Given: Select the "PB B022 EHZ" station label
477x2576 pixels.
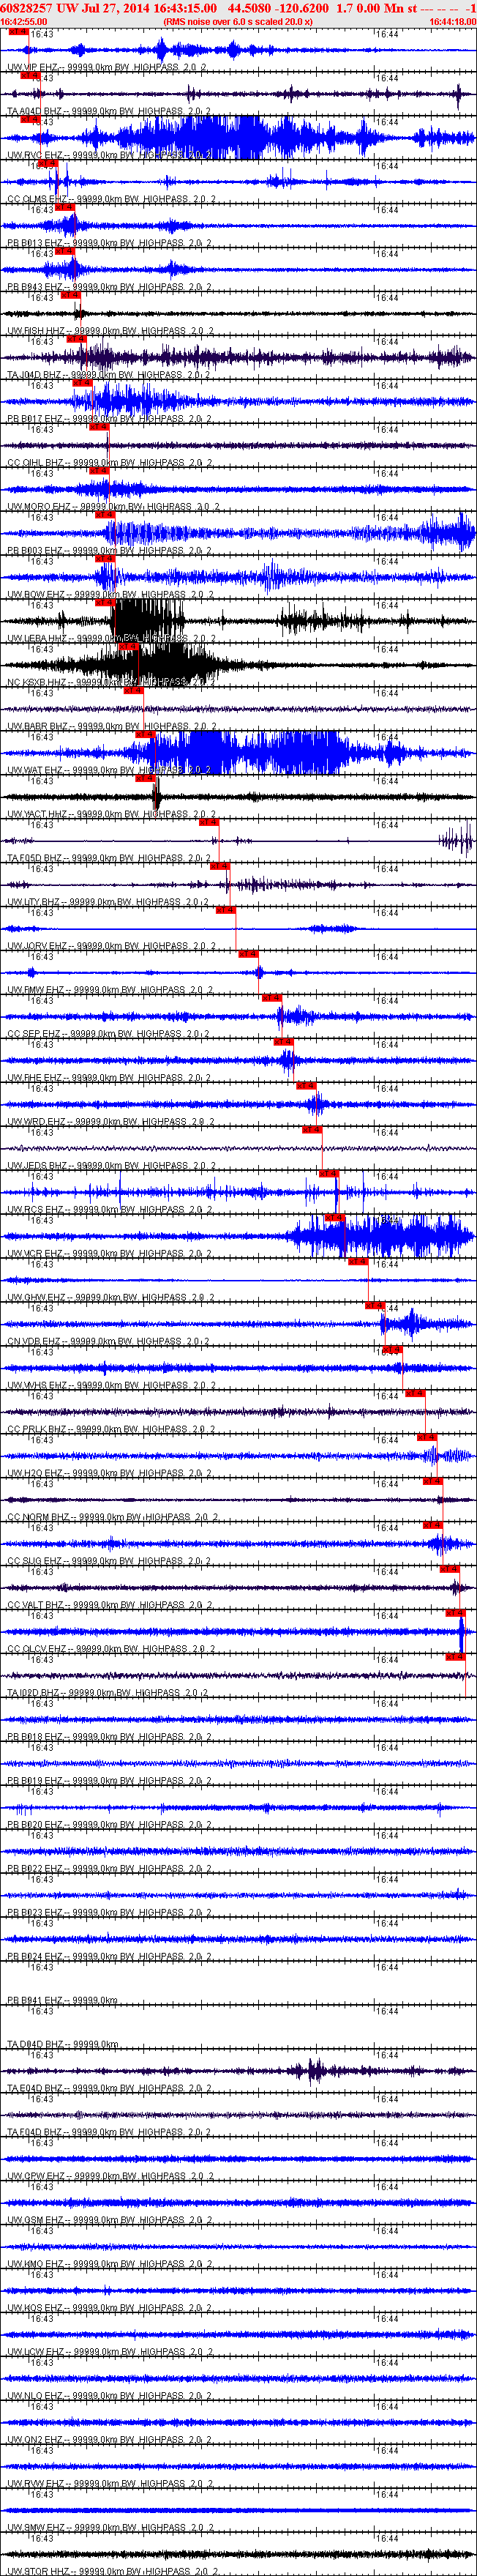Looking at the screenshot, I should coord(35,1868).
